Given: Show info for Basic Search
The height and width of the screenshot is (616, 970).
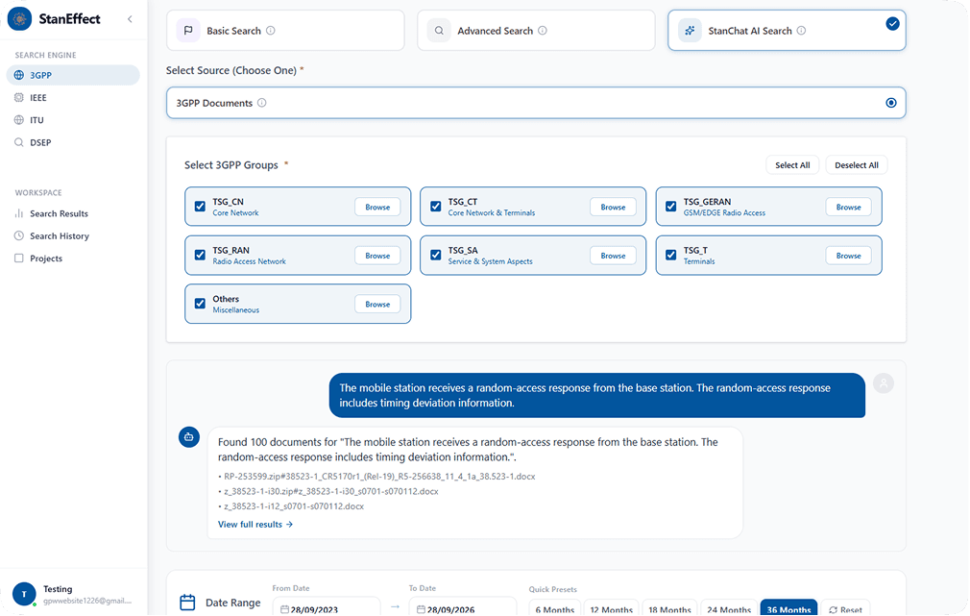Looking at the screenshot, I should 270,31.
